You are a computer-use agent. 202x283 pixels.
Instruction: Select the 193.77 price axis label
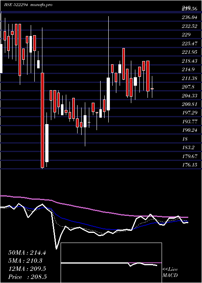(x=189, y=122)
